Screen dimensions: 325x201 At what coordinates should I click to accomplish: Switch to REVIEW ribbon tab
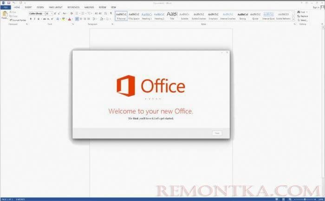103,7
